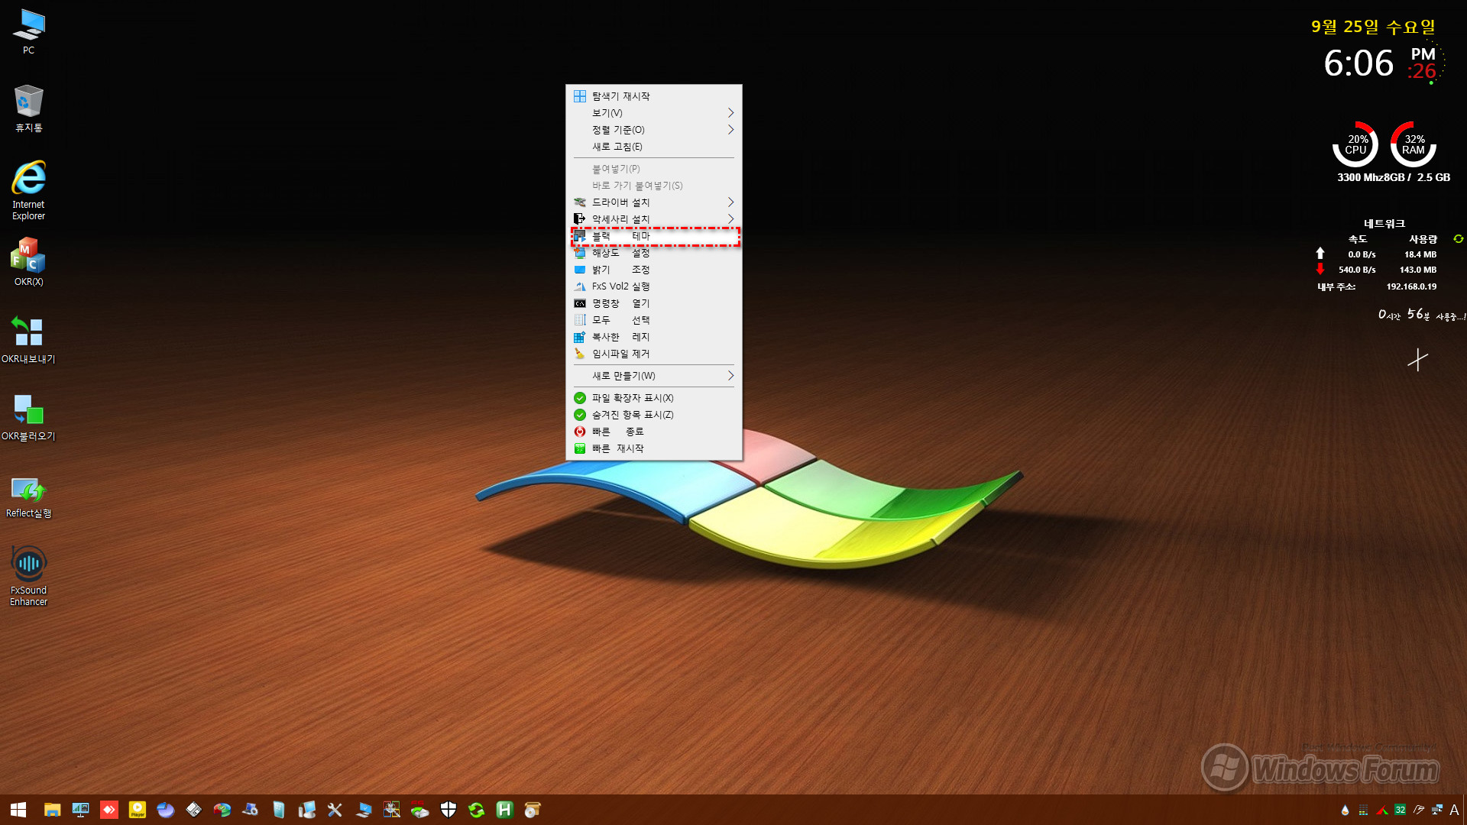Open the Reflect실행 desktop shortcut
This screenshot has height=825, width=1467.
(28, 497)
